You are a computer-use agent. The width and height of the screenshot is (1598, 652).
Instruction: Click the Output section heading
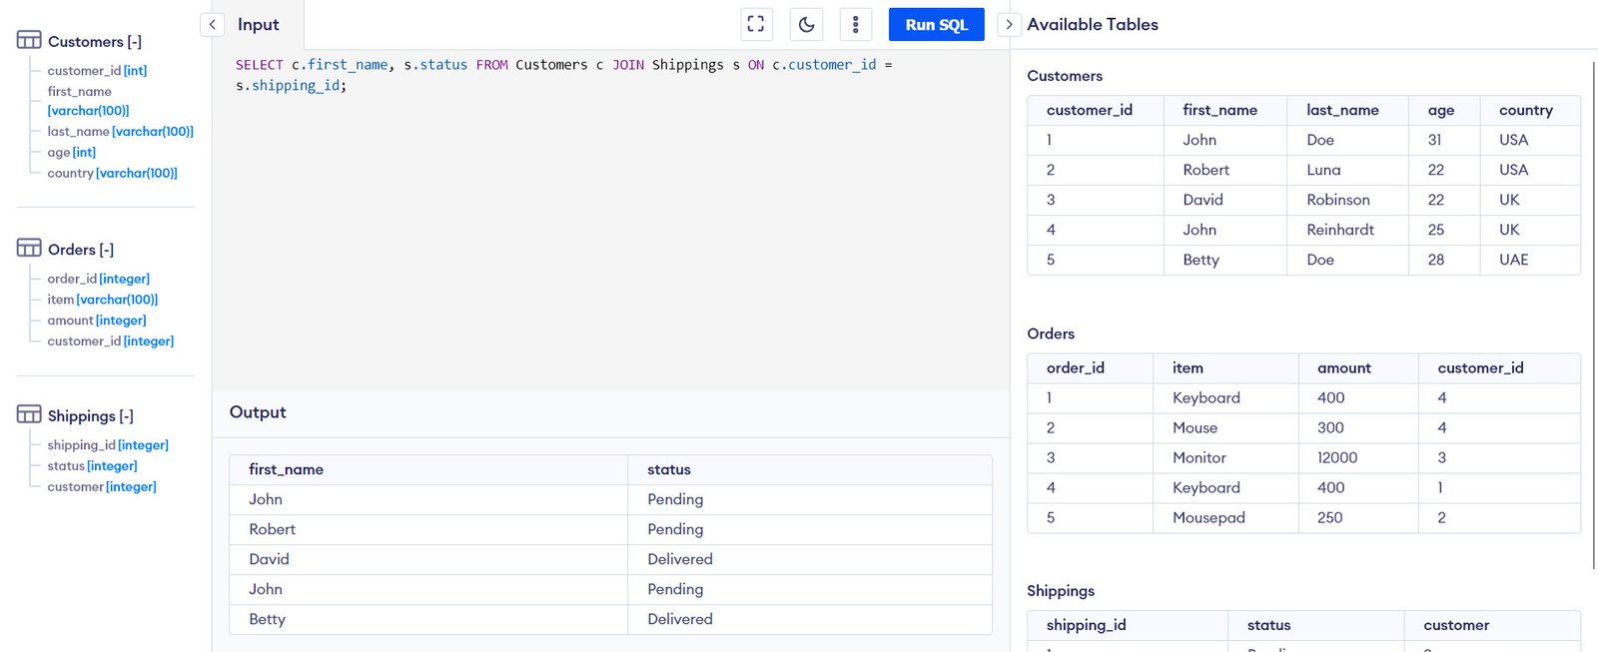pos(258,412)
